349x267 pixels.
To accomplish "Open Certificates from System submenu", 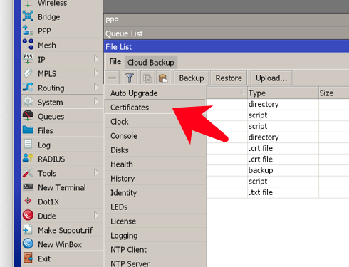I will [155, 108].
